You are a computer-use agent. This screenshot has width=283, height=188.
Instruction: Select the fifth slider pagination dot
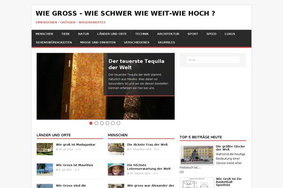pos(113,123)
